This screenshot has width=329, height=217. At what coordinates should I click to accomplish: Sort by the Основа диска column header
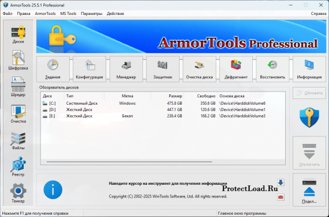click(251, 96)
